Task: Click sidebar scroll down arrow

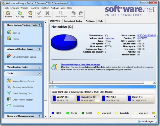Action: pos(45,116)
